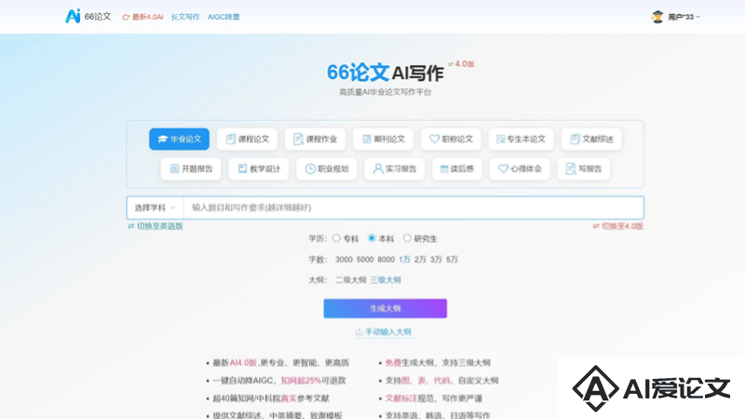This screenshot has height=419, width=745.
Task: Select the 毕业论文 tab
Action: click(x=179, y=139)
